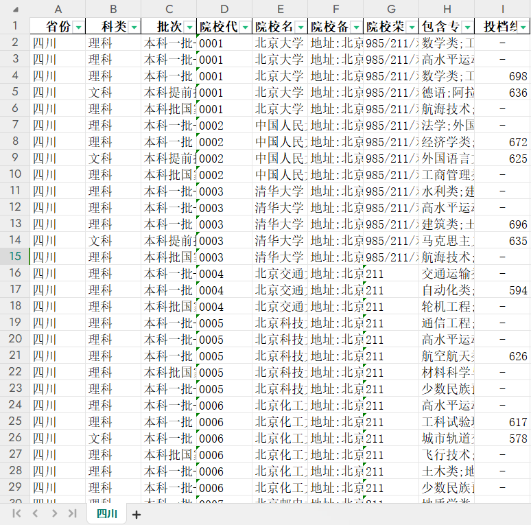Click the 科类 header cell
Viewport: 531px width, 525px height.
[x=113, y=26]
